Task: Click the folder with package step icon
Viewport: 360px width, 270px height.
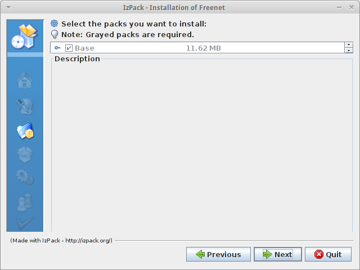Action: tap(25, 131)
